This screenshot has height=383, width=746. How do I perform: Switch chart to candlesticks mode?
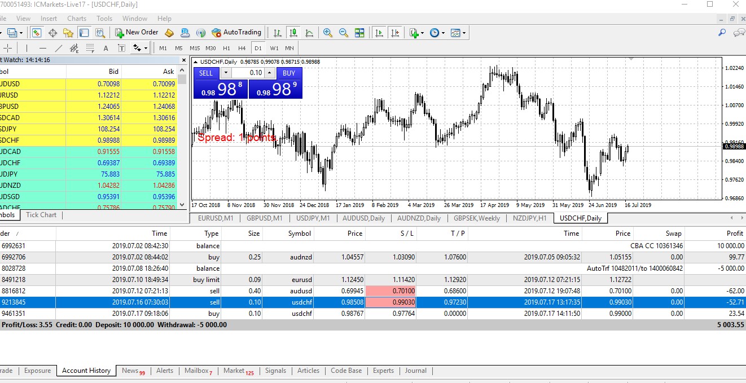[293, 33]
